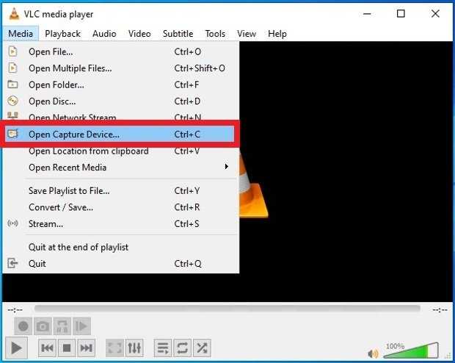Click the frame by frame icon
Image resolution: width=455 pixels, height=363 pixels.
[x=81, y=326]
